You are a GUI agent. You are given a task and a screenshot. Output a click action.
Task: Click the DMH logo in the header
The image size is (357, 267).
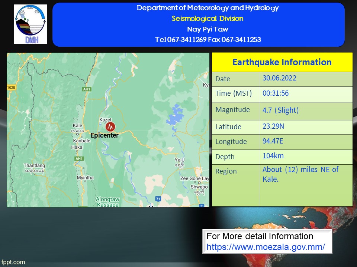(31, 24)
